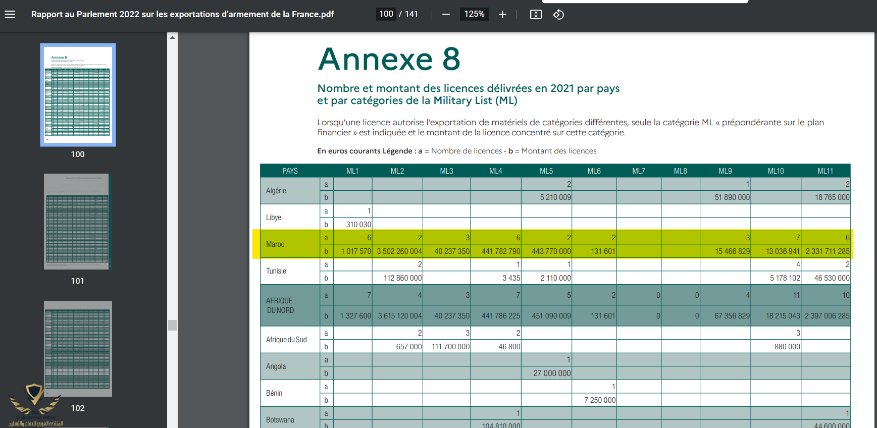Click the zoom in plus icon
The width and height of the screenshot is (877, 428).
tap(502, 15)
